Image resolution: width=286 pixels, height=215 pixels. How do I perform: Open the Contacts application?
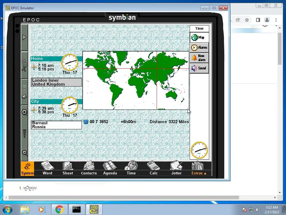coord(89,168)
